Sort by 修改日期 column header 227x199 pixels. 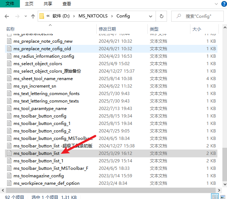coord(107,29)
